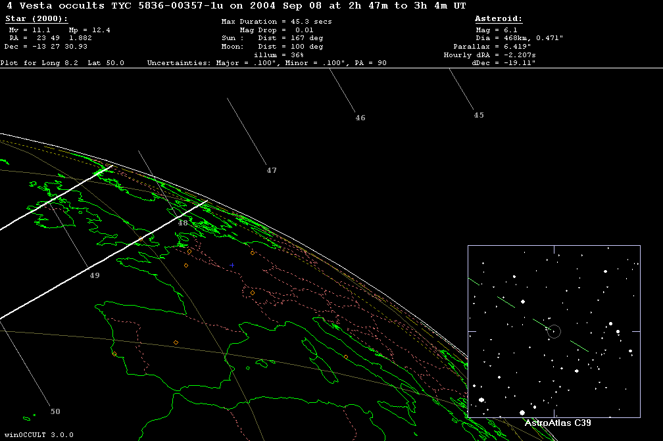Select the 50 minute time marker

(55, 411)
